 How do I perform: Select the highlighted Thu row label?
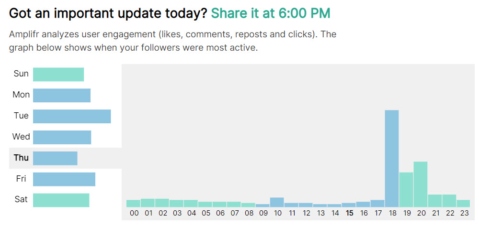point(21,158)
